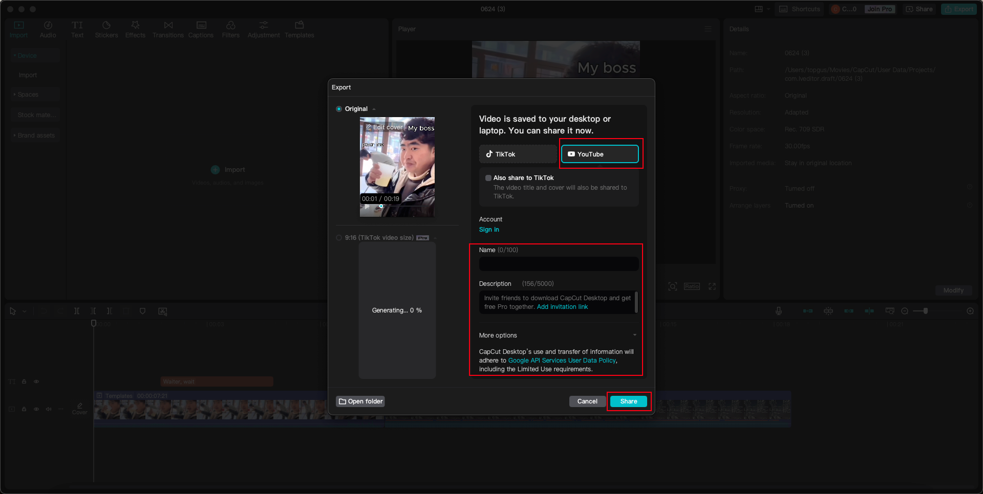
Task: Click the timeline zoom slider handle
Action: click(925, 311)
